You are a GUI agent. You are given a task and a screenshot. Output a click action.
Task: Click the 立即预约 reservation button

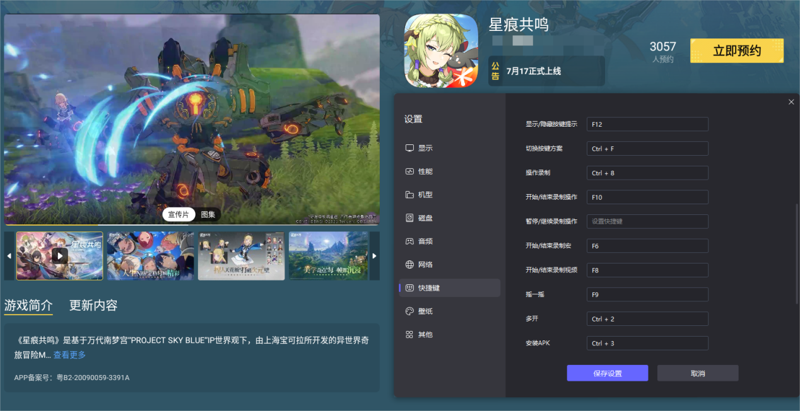click(x=736, y=50)
